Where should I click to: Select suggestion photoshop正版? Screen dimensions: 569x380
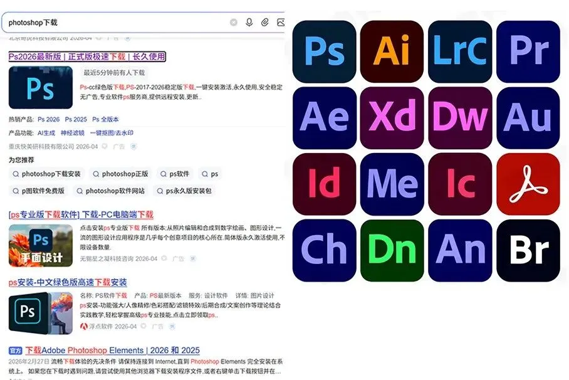[x=120, y=174]
